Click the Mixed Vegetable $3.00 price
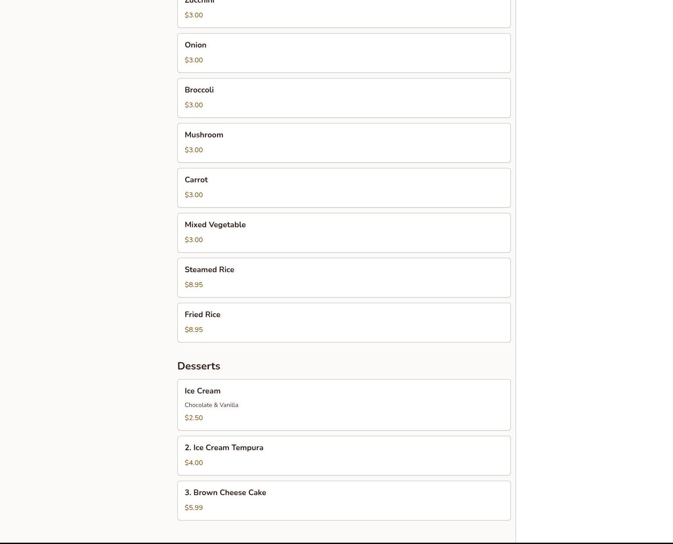The width and height of the screenshot is (673, 544). (194, 240)
